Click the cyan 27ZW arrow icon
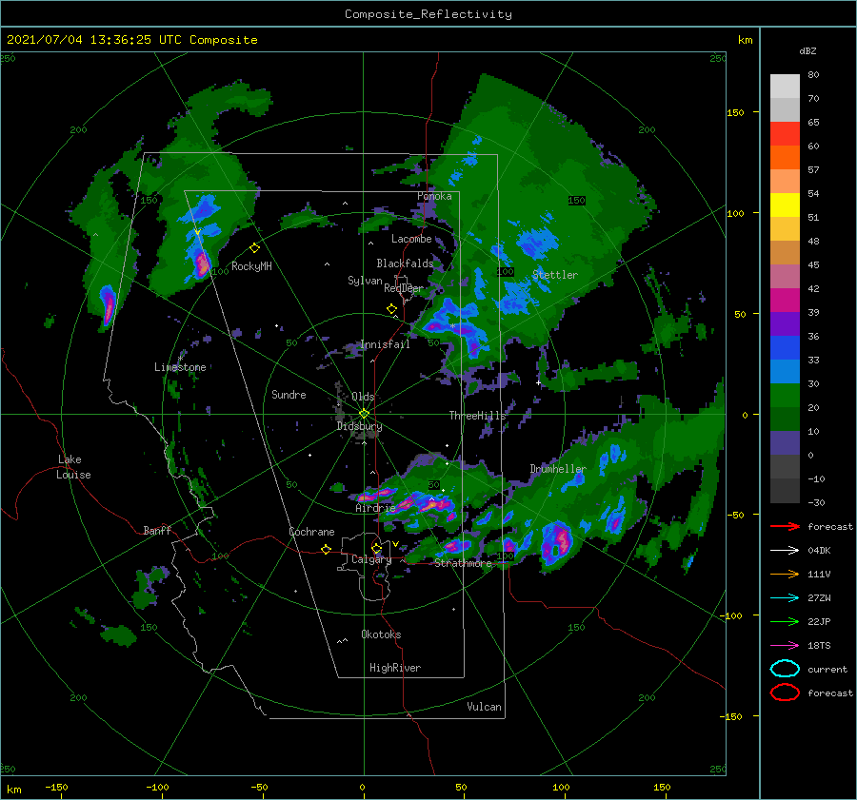This screenshot has width=857, height=800. tap(785, 598)
